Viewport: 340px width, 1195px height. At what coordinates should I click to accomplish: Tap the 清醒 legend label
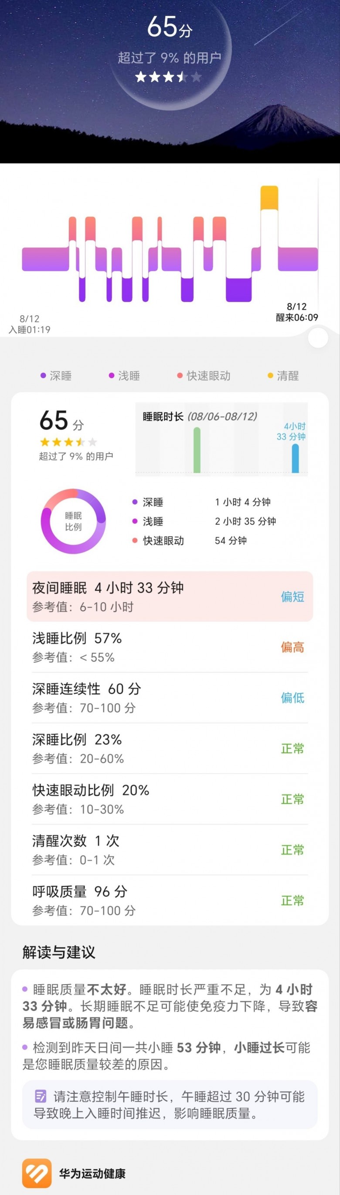(x=288, y=376)
